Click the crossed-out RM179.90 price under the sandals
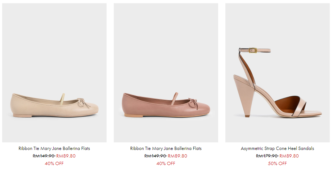 [x=267, y=156]
